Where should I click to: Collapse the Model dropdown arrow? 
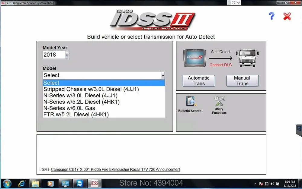pos(163,75)
